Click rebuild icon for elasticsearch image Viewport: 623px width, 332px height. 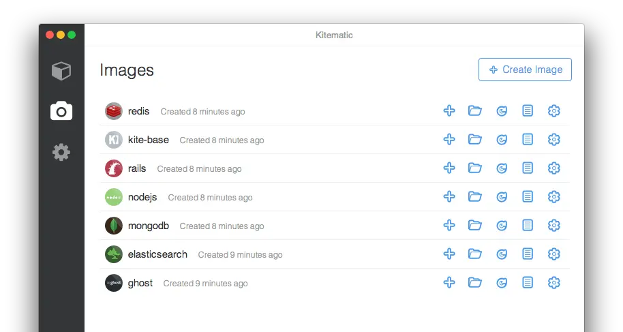(502, 254)
